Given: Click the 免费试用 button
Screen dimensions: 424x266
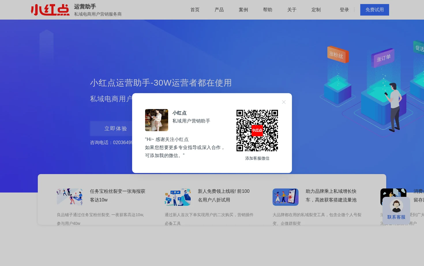Looking at the screenshot, I should coord(375,10).
